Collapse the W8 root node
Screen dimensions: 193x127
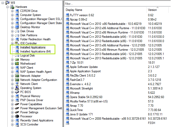tap(3, 3)
